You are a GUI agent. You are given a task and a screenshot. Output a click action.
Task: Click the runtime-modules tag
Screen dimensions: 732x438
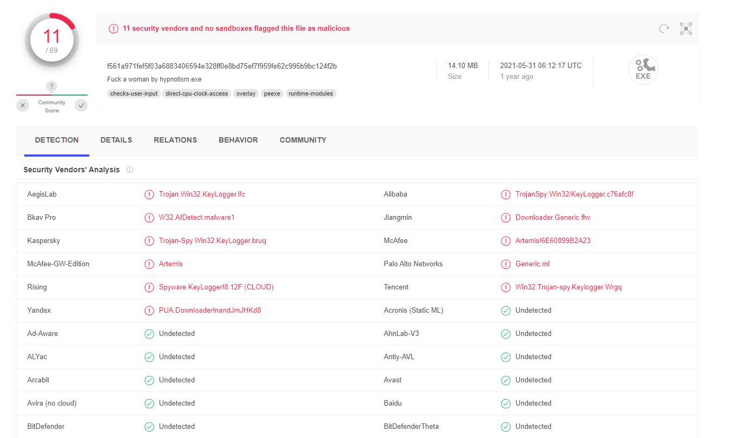[311, 93]
